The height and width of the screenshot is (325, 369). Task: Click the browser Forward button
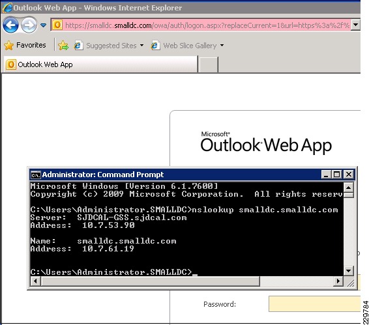pos(29,25)
